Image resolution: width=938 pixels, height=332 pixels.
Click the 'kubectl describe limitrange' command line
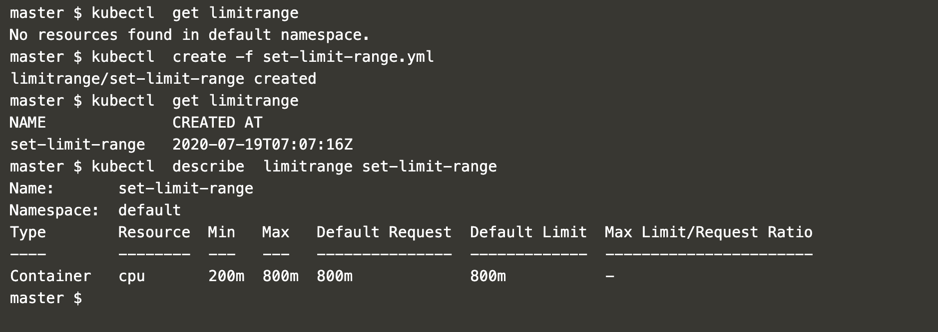(x=294, y=166)
